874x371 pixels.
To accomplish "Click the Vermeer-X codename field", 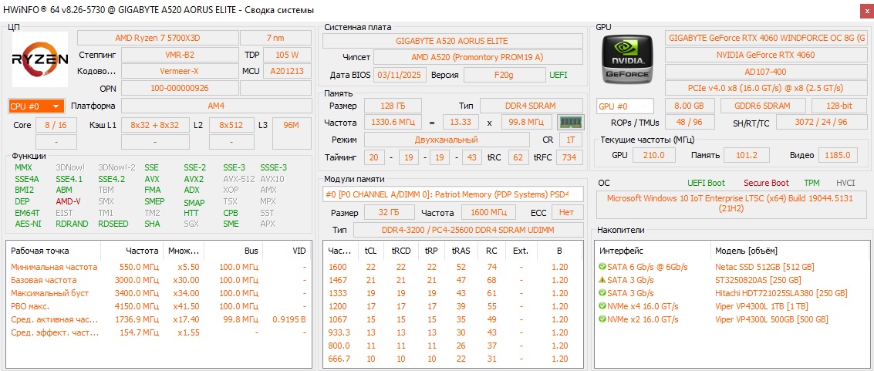I will point(180,71).
